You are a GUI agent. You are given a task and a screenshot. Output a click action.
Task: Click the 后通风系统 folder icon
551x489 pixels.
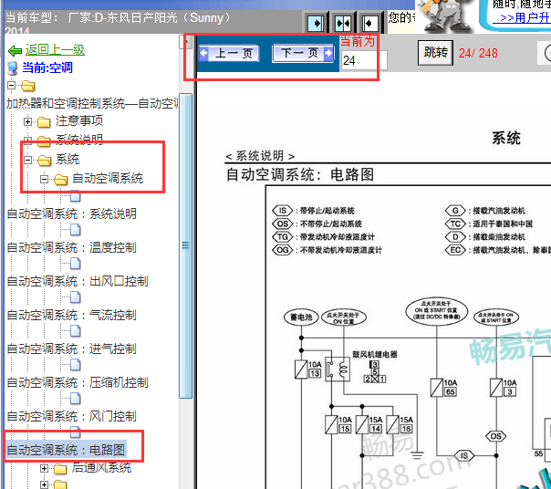60,469
